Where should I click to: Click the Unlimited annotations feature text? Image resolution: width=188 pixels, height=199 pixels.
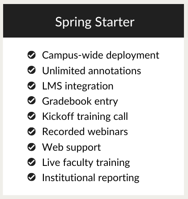click(92, 71)
